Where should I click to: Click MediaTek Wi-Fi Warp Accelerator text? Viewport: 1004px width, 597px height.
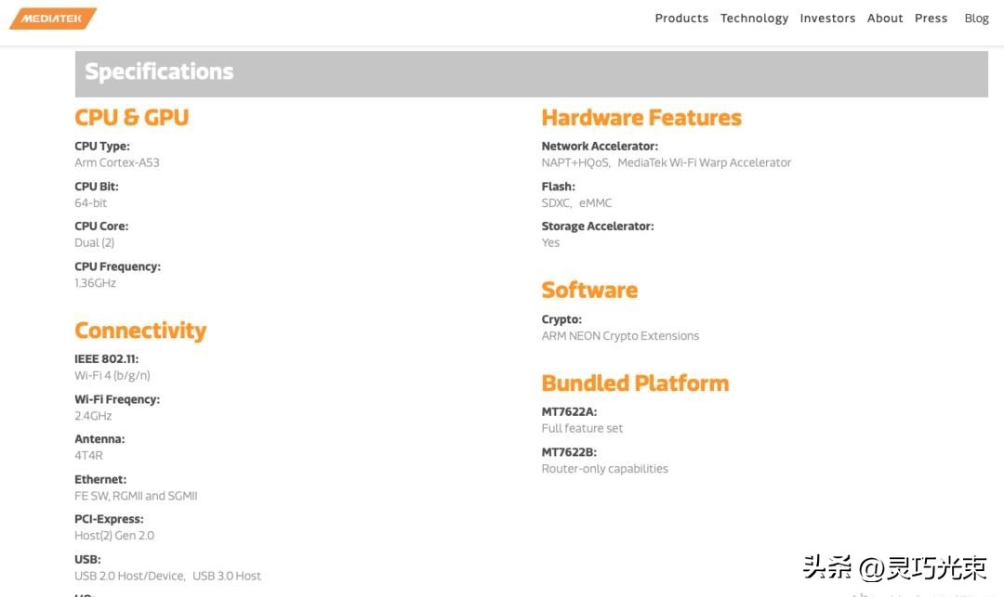pyautogui.click(x=704, y=162)
